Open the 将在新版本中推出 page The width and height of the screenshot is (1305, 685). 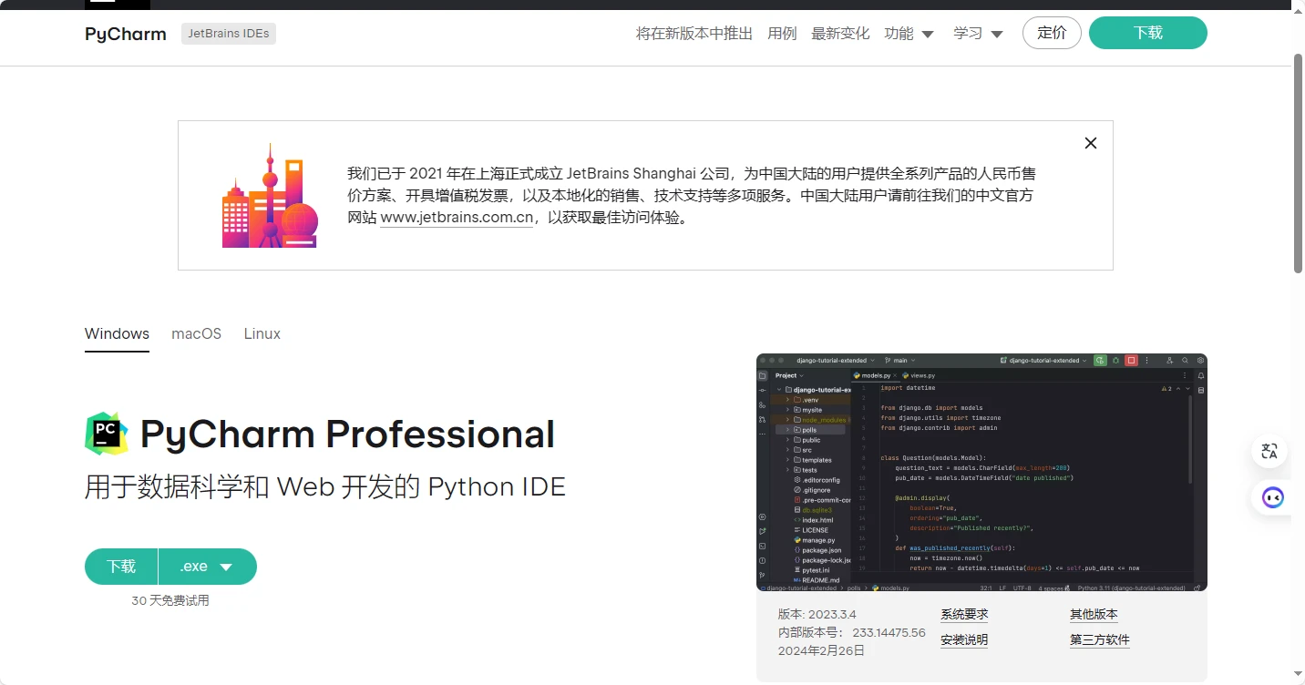pos(694,34)
